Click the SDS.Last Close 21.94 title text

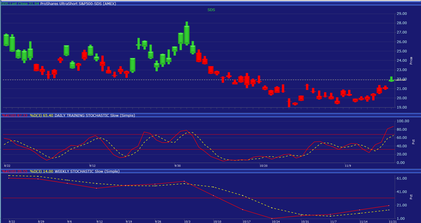point(20,3)
